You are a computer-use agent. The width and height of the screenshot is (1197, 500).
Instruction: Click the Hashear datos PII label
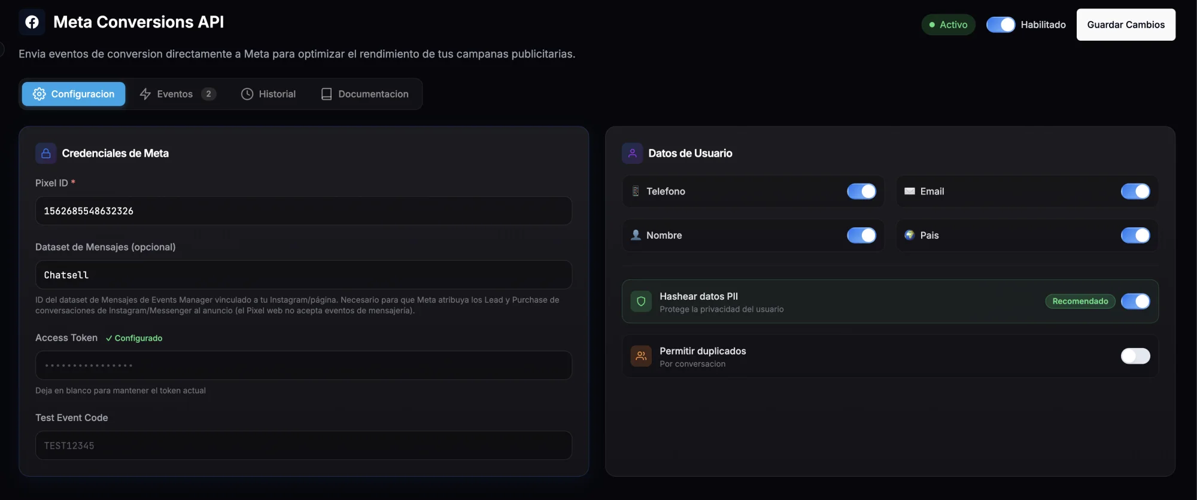[x=698, y=296]
